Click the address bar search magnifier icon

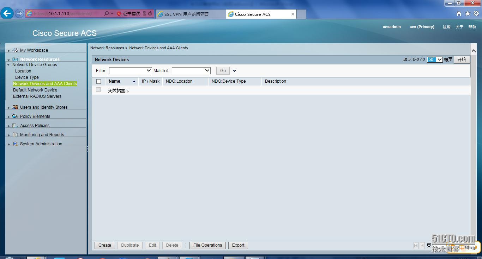point(106,13)
